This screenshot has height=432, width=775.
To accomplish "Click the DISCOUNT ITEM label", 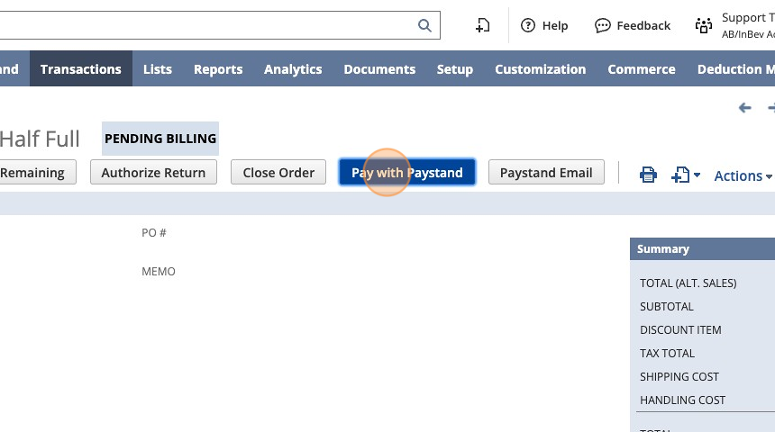I will pyautogui.click(x=680, y=329).
